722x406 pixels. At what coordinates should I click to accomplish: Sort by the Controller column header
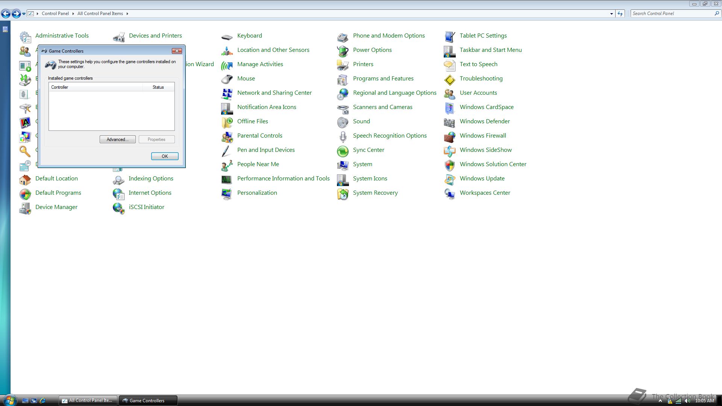pos(96,87)
